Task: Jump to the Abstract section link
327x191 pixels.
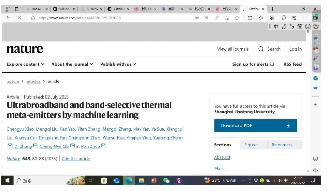Action: (x=222, y=157)
